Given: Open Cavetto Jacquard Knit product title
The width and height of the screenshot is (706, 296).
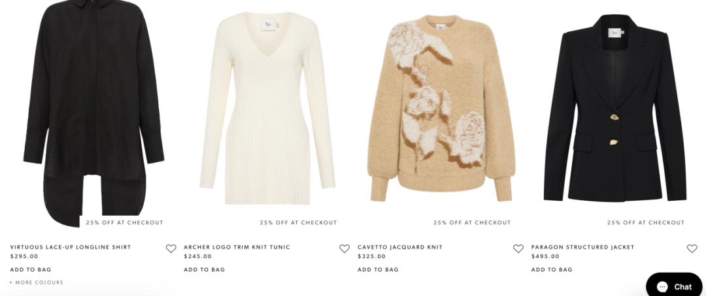Looking at the screenshot, I should [x=400, y=247].
